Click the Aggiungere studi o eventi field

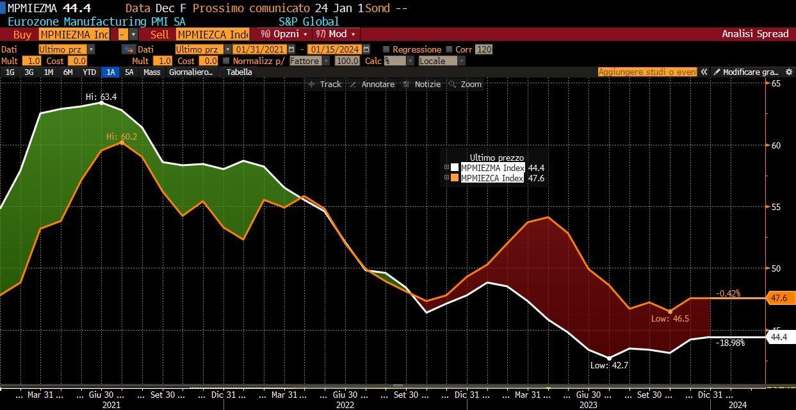[x=647, y=72]
